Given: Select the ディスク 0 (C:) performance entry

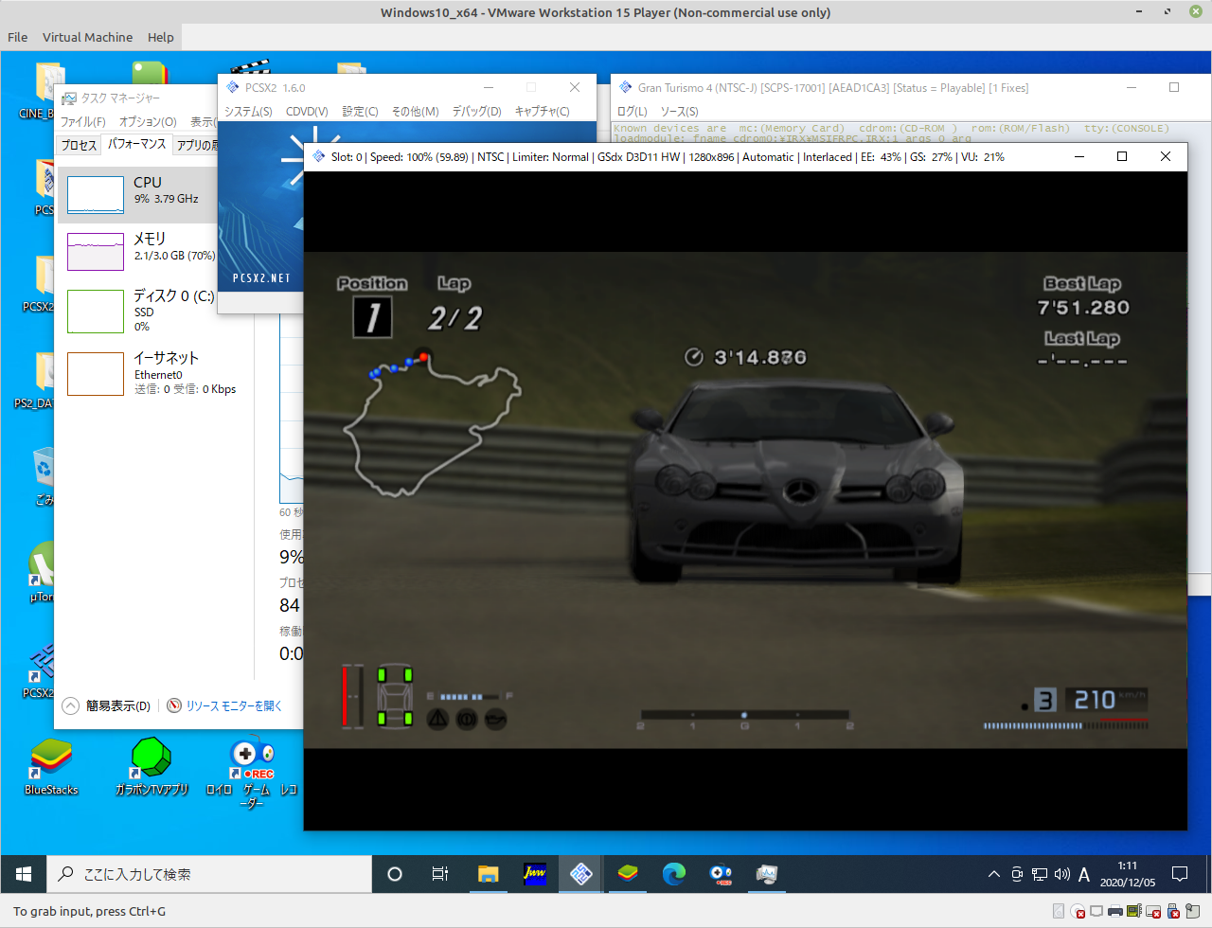Looking at the screenshot, I should (138, 310).
